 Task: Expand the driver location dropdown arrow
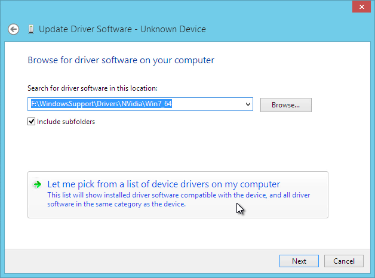tap(248, 104)
